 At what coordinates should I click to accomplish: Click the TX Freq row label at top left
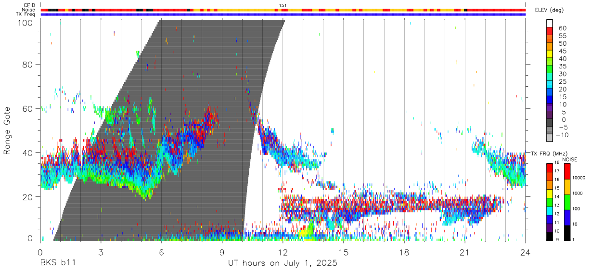point(26,14)
